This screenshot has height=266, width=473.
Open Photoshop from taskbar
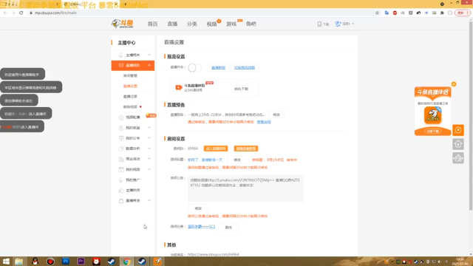click(66, 261)
